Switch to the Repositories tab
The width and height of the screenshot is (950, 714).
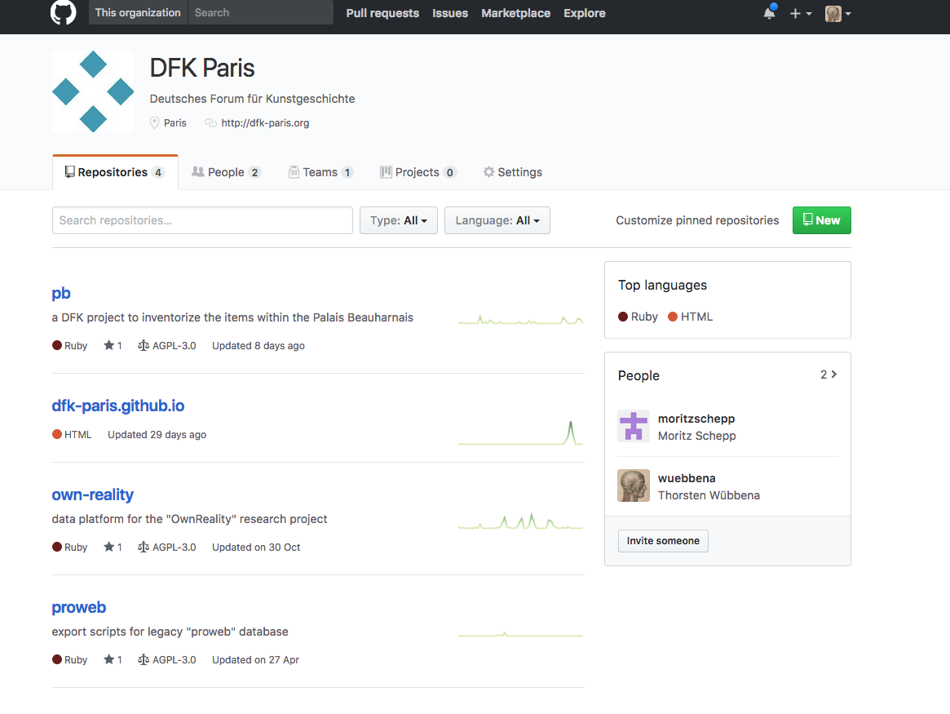(115, 172)
